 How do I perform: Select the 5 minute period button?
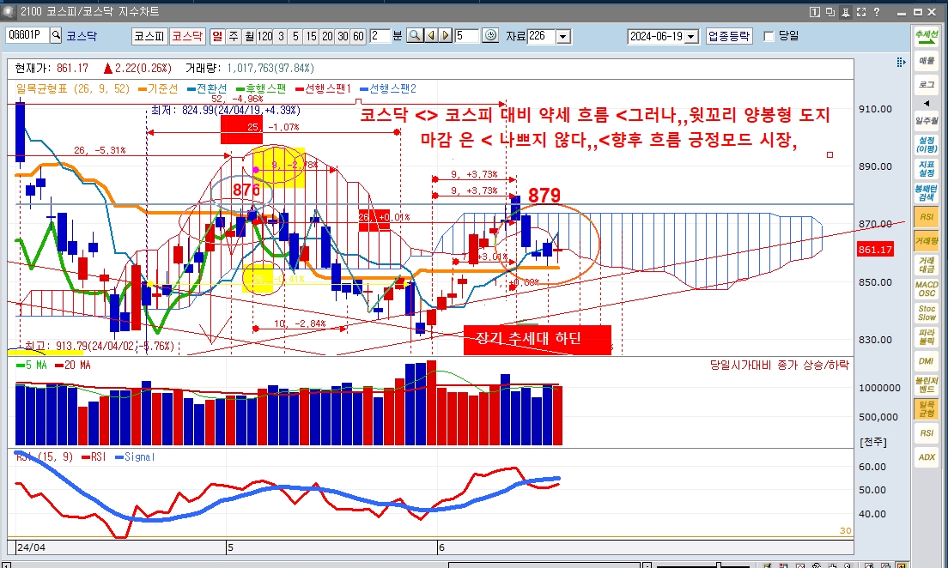[x=295, y=36]
